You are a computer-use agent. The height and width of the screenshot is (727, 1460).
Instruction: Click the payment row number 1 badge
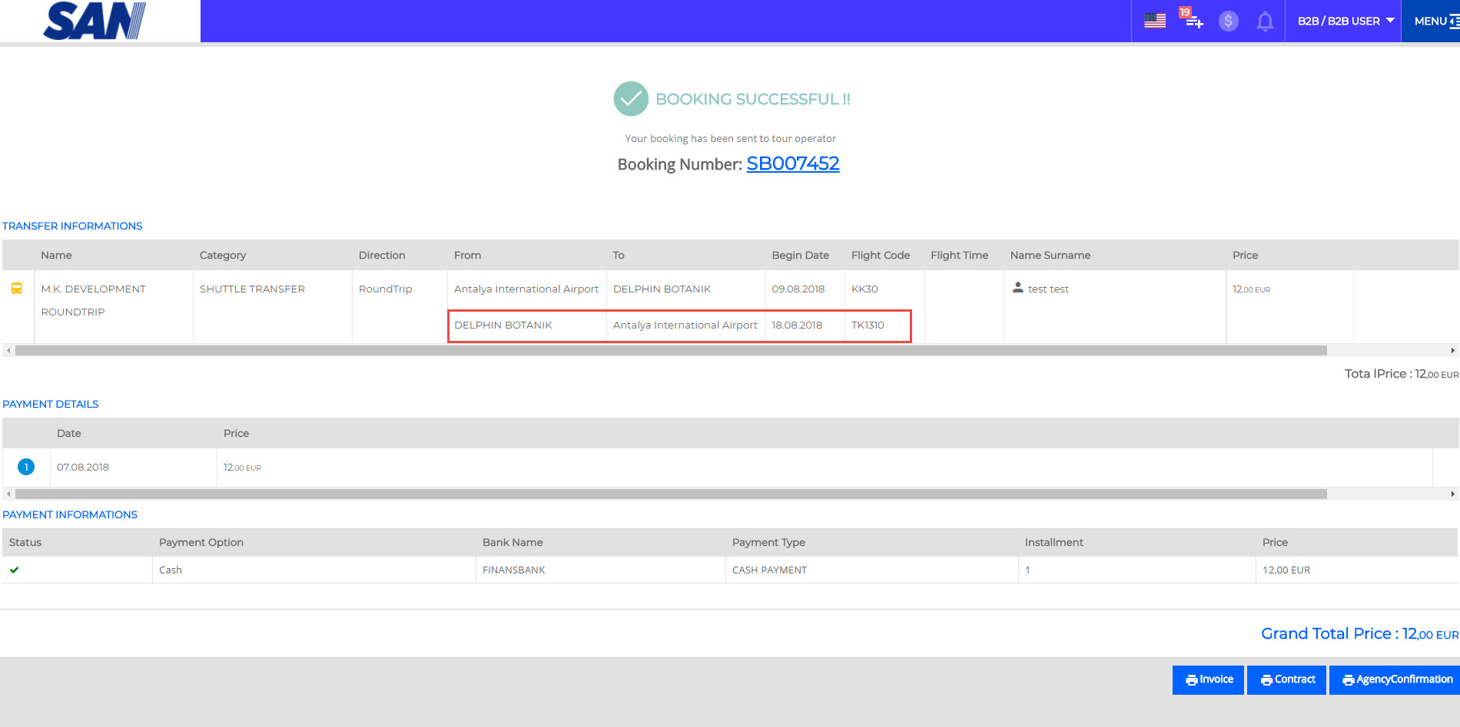(x=26, y=467)
